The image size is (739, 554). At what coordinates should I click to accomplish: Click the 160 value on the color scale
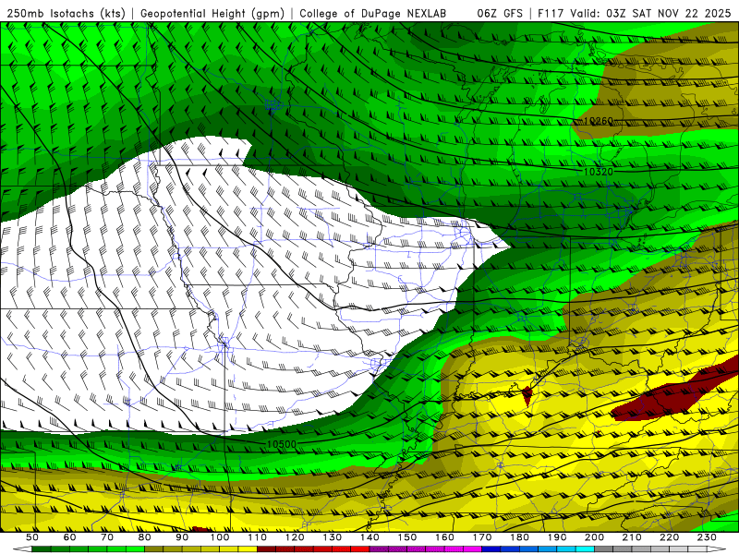click(x=444, y=537)
